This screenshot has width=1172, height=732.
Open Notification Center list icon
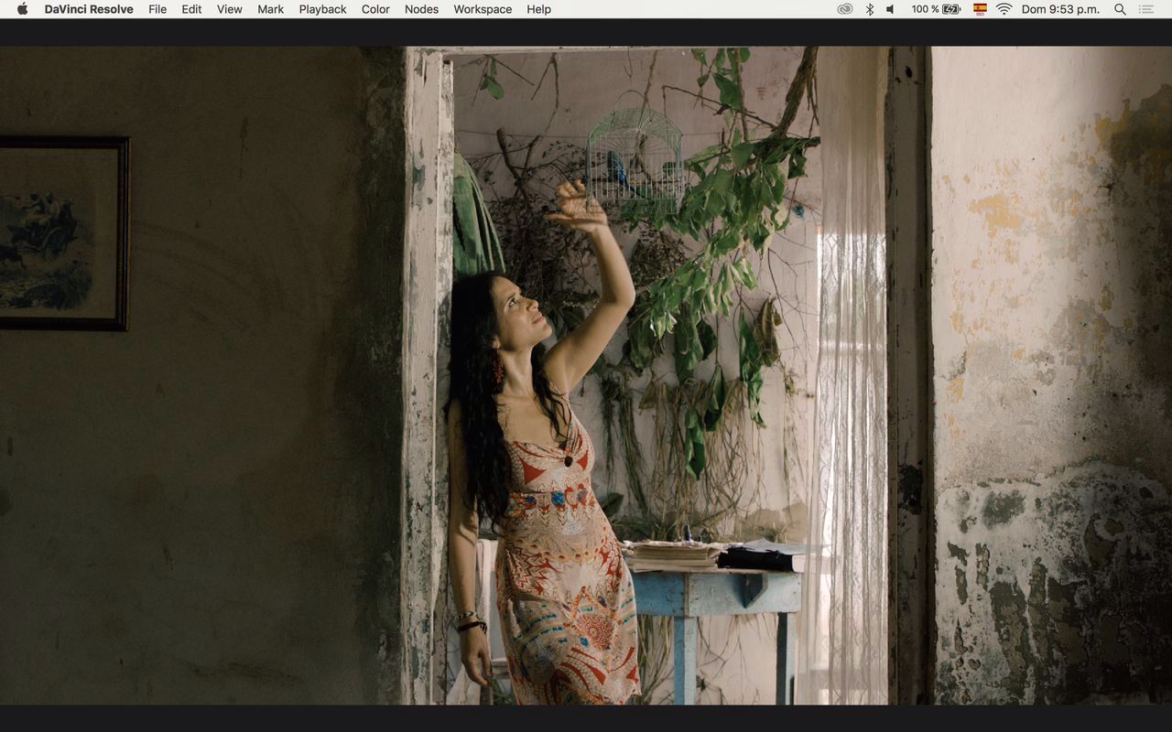(x=1146, y=9)
